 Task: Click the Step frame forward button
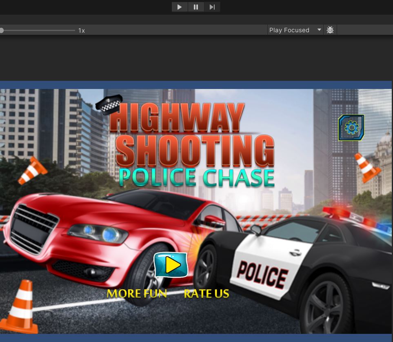click(212, 7)
